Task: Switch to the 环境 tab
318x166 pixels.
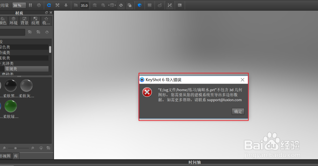Action: [14, 21]
